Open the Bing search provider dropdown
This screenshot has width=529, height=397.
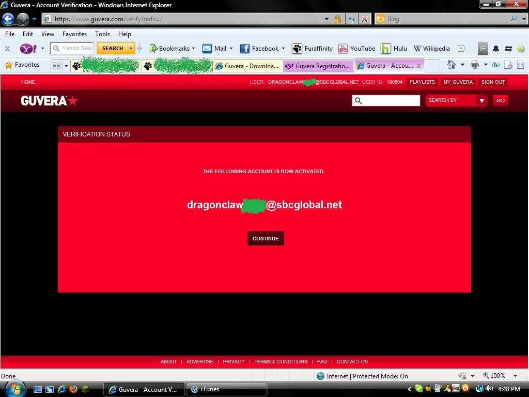coord(524,19)
